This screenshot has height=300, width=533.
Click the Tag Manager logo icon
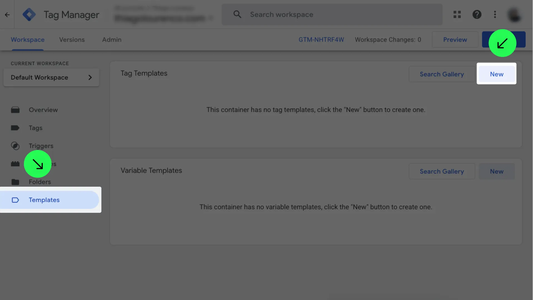[x=29, y=14]
